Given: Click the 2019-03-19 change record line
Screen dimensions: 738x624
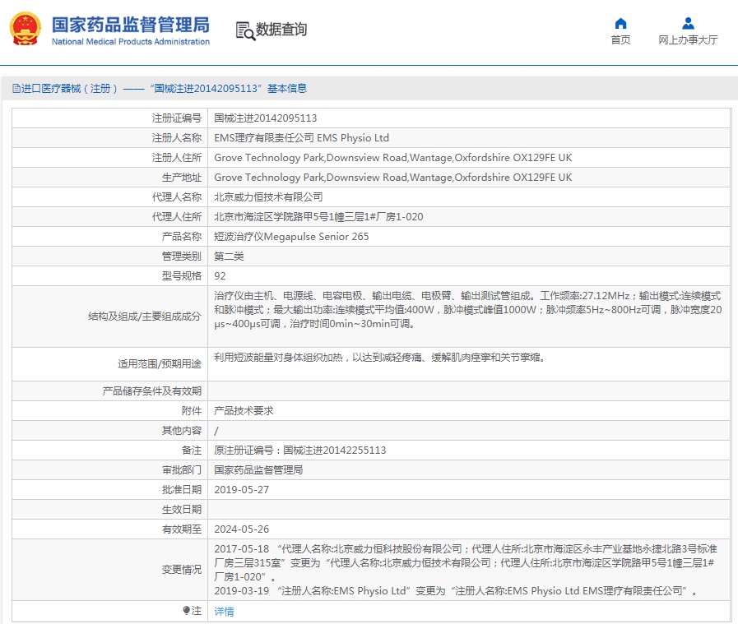Looking at the screenshot, I should (456, 590).
